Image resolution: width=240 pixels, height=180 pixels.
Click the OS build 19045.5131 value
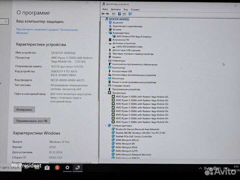(x=56, y=157)
